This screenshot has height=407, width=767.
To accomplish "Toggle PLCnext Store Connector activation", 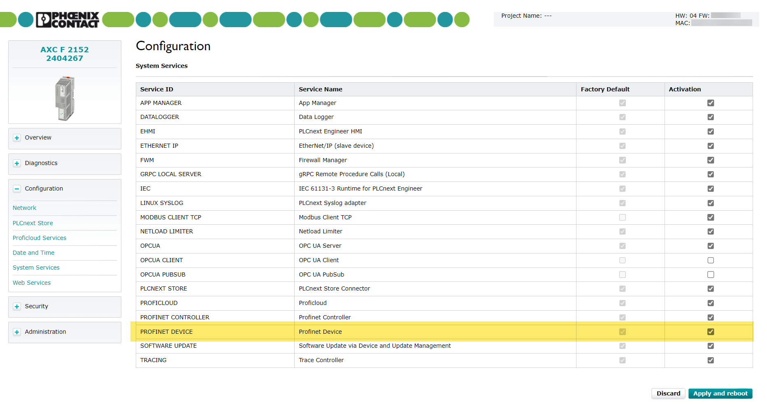I will point(711,289).
